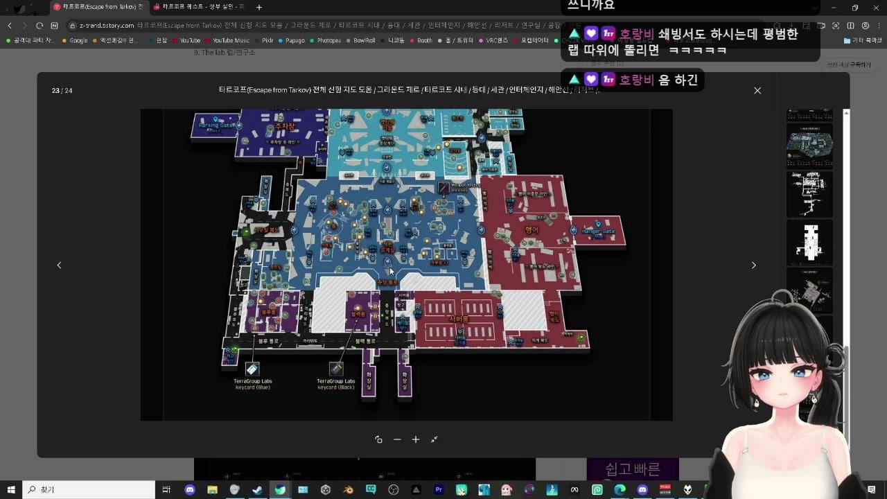Open File Explorer from the taskbar
887x499 pixels.
pyautogui.click(x=212, y=490)
